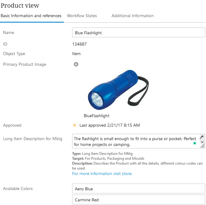Follow the 'For more information visit store' link
Viewport: 206px width, 205px height.
pos(102,173)
